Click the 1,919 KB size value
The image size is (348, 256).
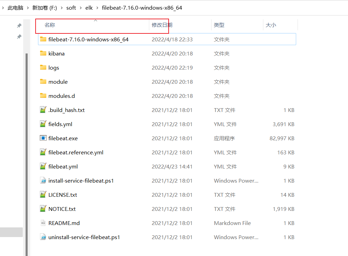(283, 209)
